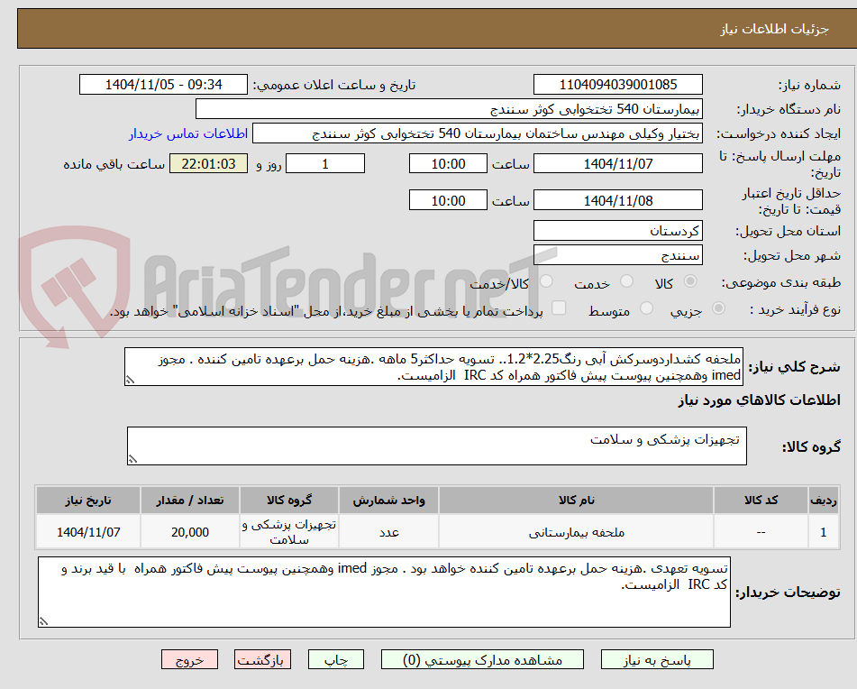Screen dimensions: 857x689
Task: Check the پرداخت تمام یا بخشی checkbox
Action: pyautogui.click(x=559, y=308)
